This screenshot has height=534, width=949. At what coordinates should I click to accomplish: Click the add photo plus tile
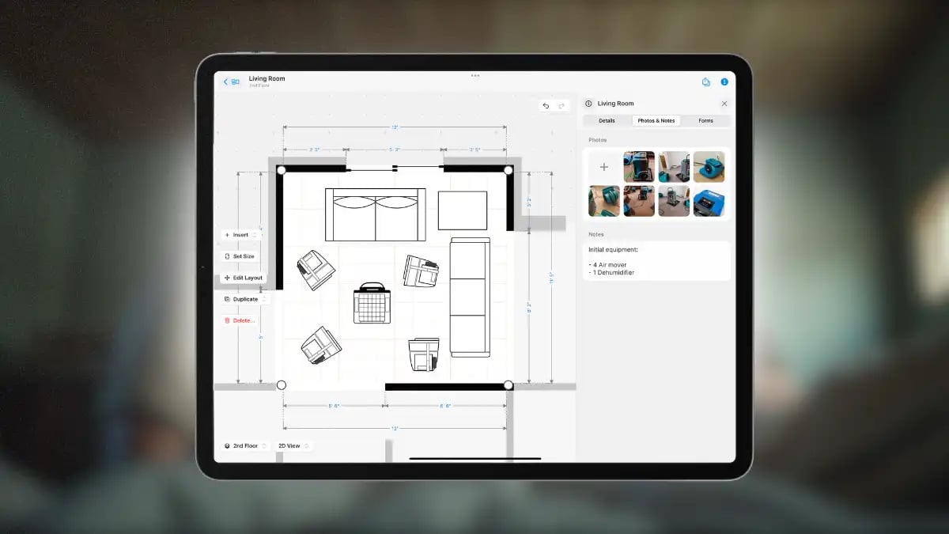coord(604,167)
